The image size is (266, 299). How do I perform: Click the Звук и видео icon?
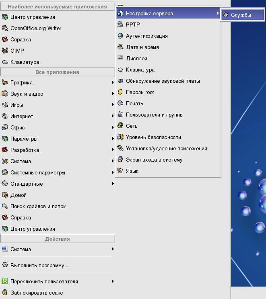5,94
